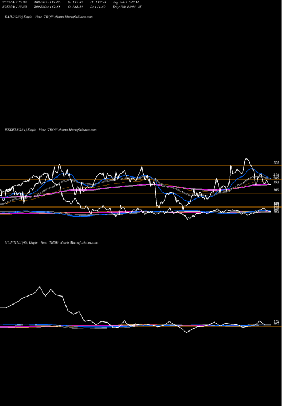Click the MONTHLY(48) Eagle View chart title
The width and height of the screenshot is (282, 406).
tap(51, 242)
